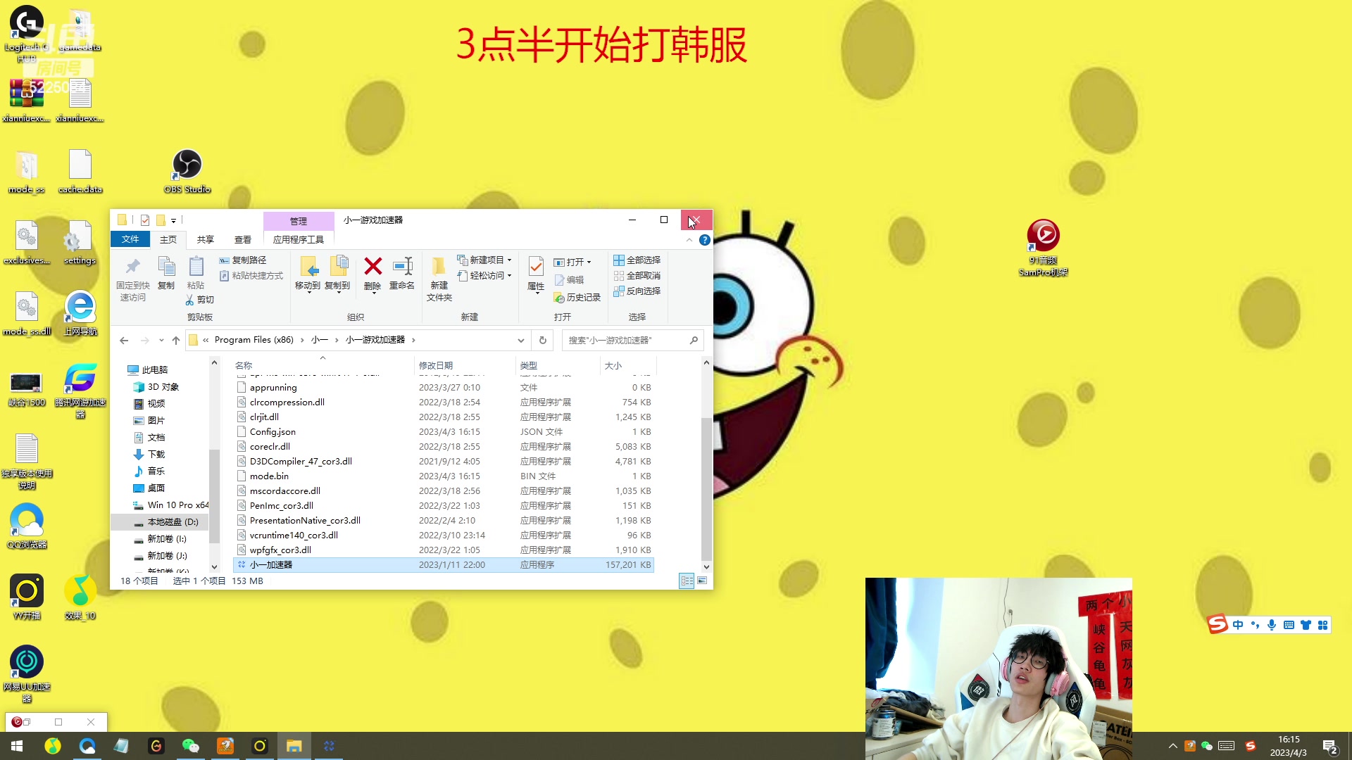
Task: Switch to the 查看 (View) tab
Action: (x=242, y=239)
